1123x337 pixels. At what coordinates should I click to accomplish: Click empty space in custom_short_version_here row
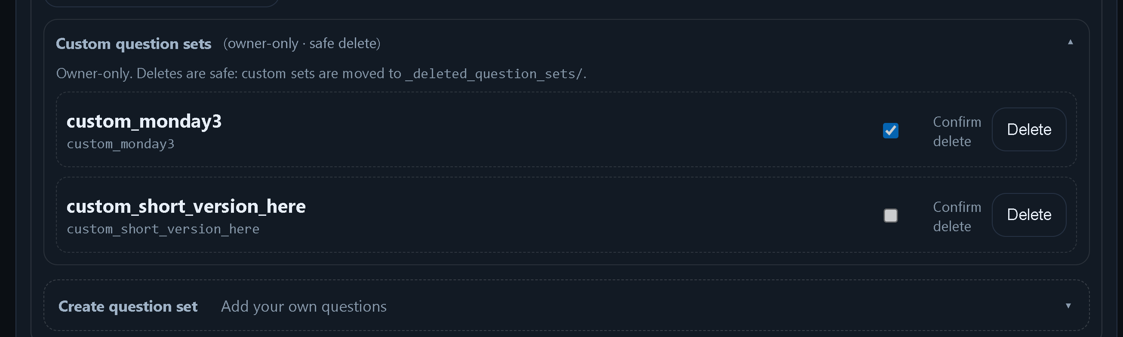[567, 215]
